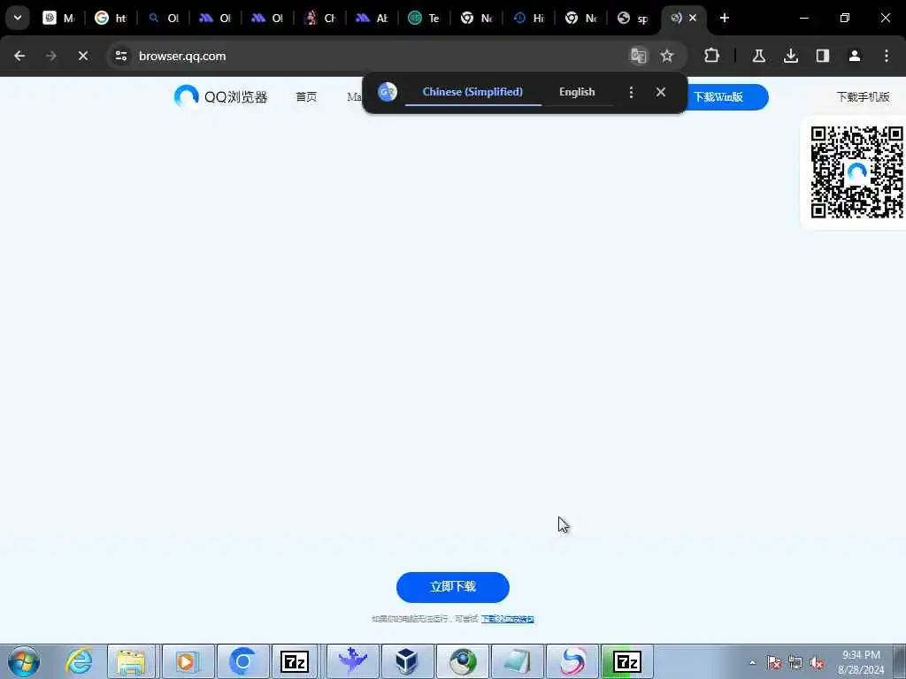Click the forward navigation arrow

pyautogui.click(x=50, y=56)
